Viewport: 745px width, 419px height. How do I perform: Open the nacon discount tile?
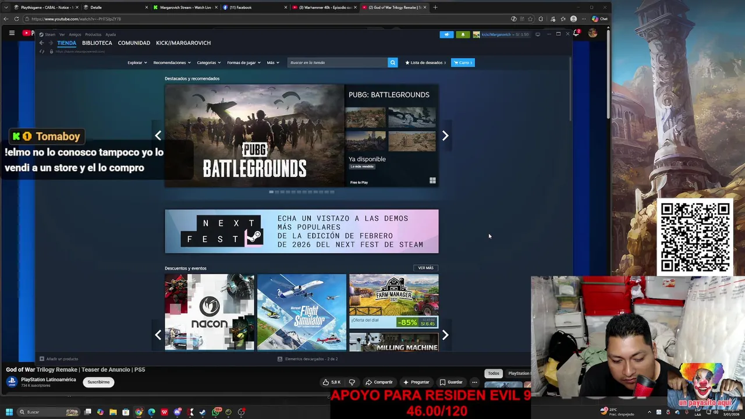[210, 313]
